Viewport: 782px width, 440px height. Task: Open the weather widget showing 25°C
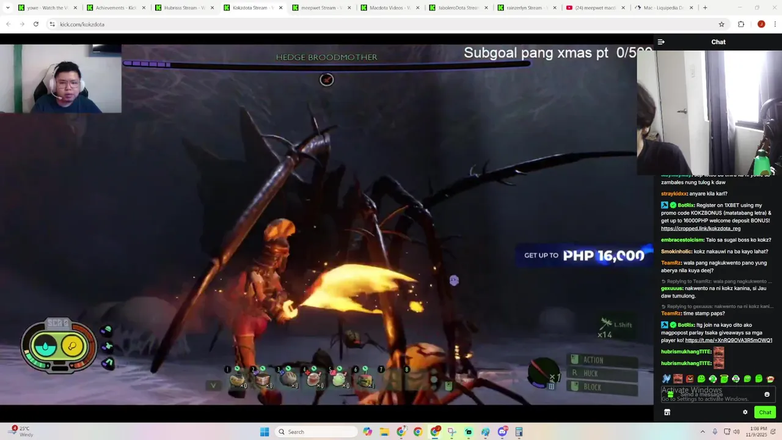[21, 431]
